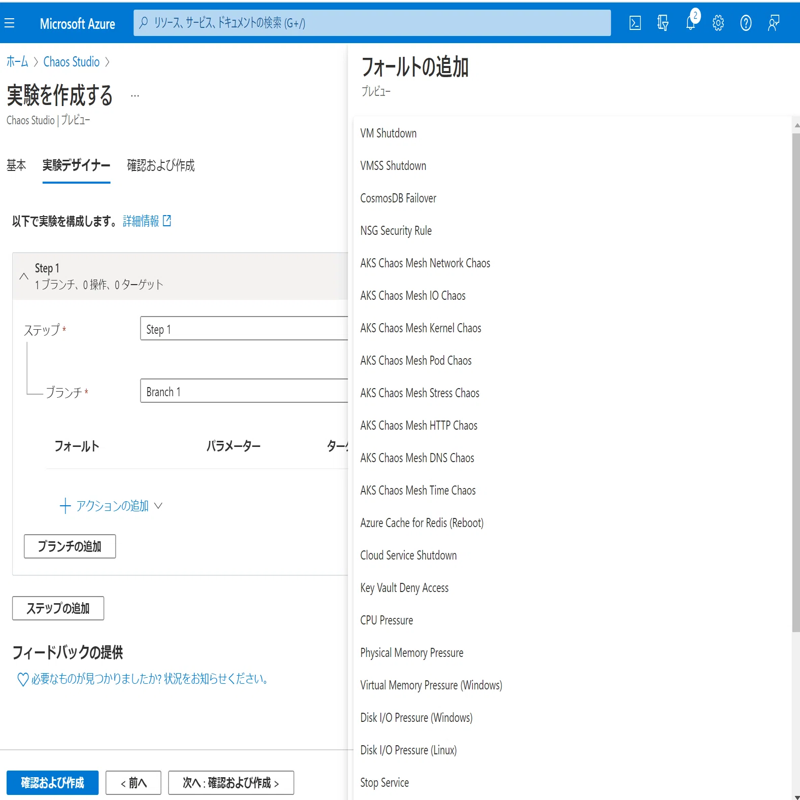Click the < 前へ button
This screenshot has width=800, height=800.
click(x=133, y=783)
